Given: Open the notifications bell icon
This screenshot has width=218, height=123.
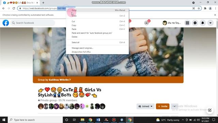Looking at the screenshot, I should [x=203, y=23].
